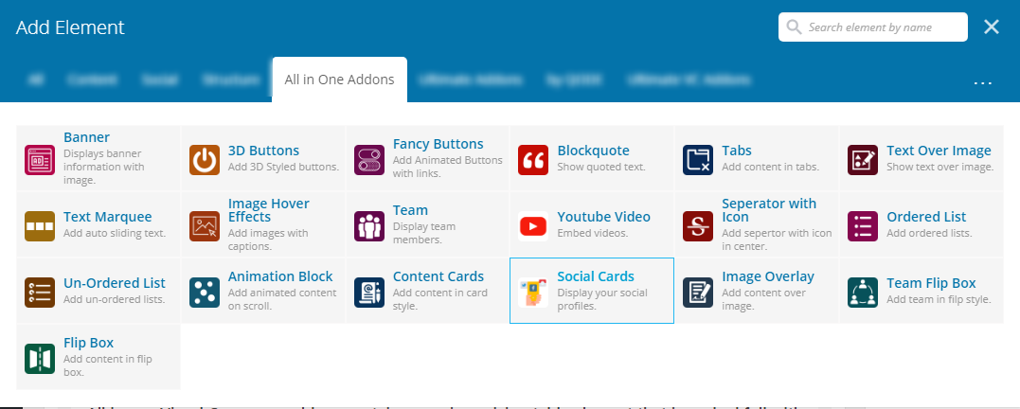
Task: Insert the Social Cards element
Action: point(592,291)
